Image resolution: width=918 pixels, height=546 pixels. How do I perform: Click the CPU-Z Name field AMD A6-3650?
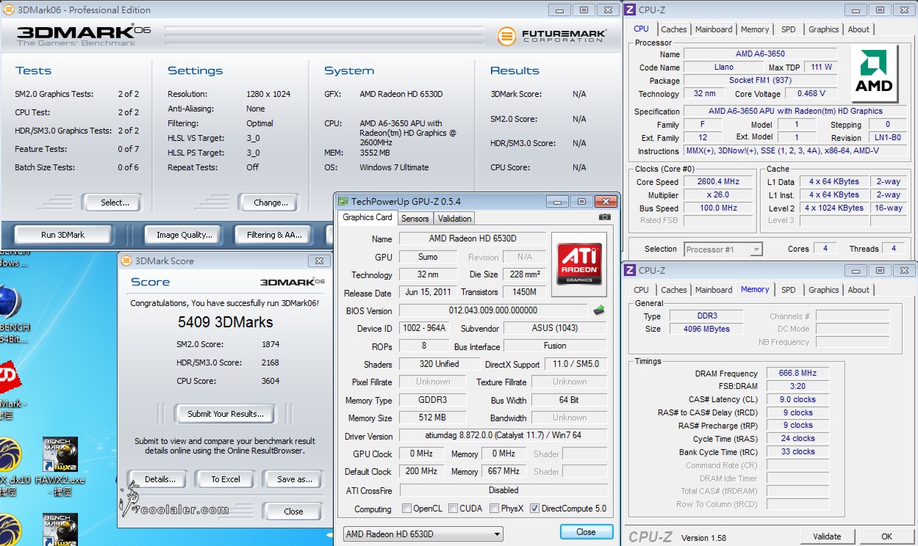click(x=761, y=54)
